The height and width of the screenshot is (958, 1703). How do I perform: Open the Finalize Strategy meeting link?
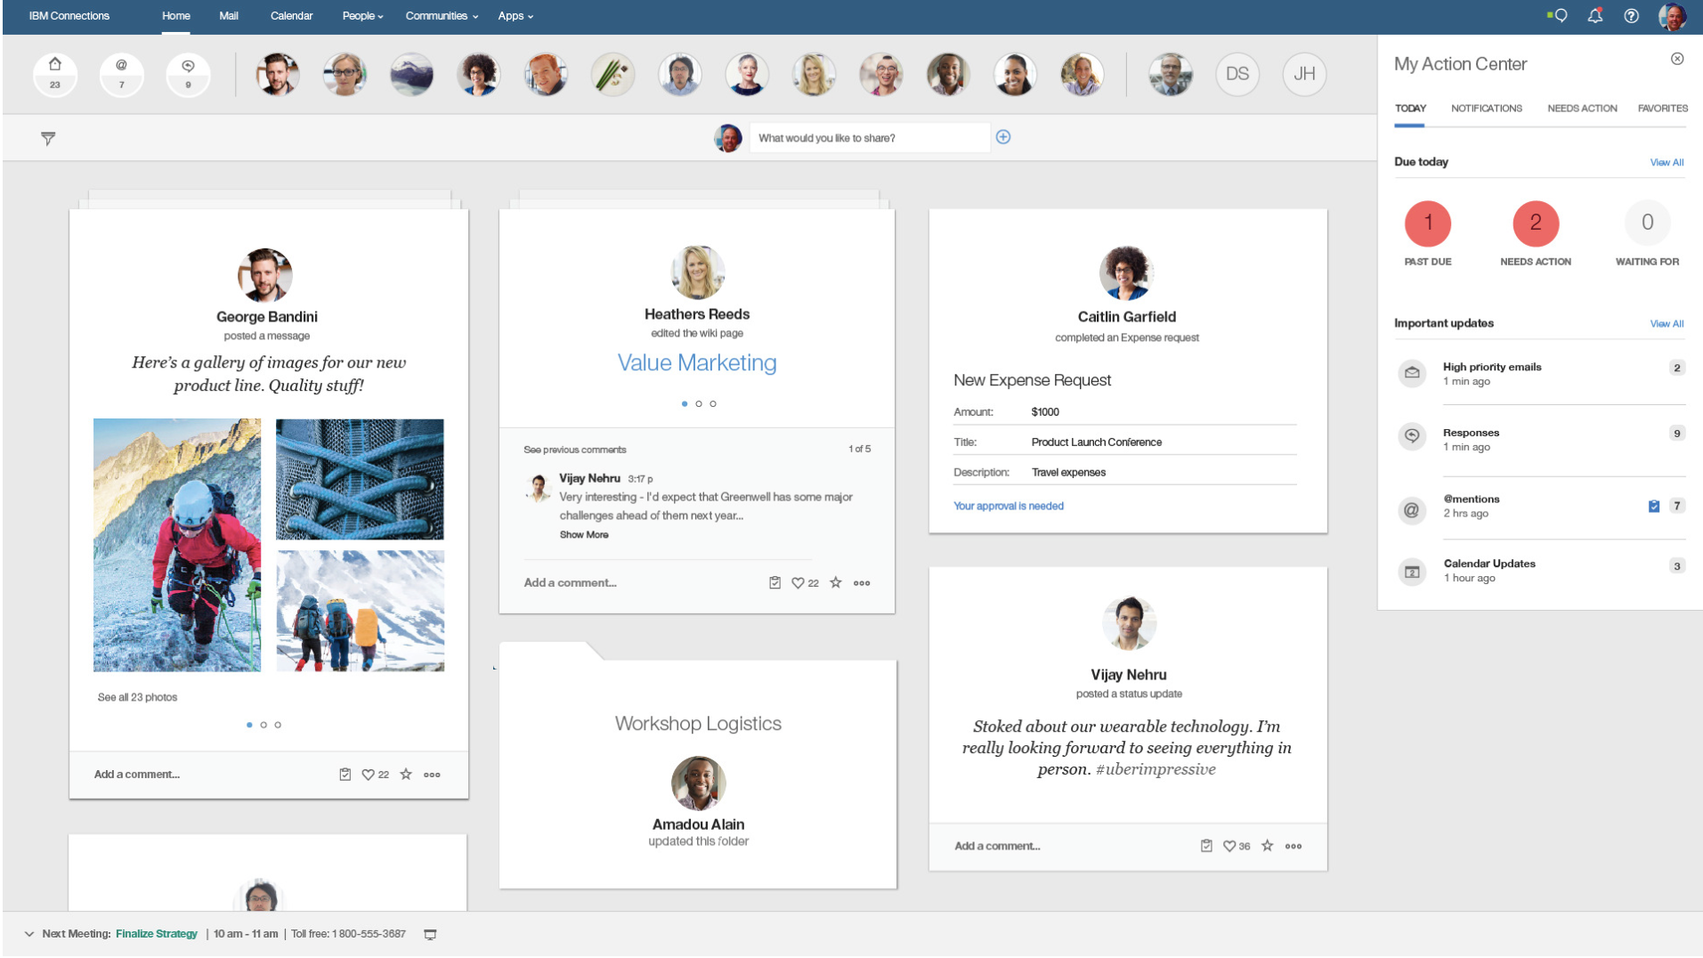click(x=157, y=934)
